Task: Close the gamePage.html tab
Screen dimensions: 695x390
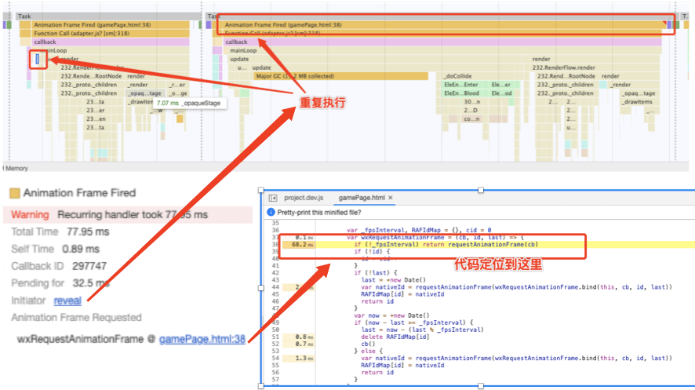Action: pos(391,198)
